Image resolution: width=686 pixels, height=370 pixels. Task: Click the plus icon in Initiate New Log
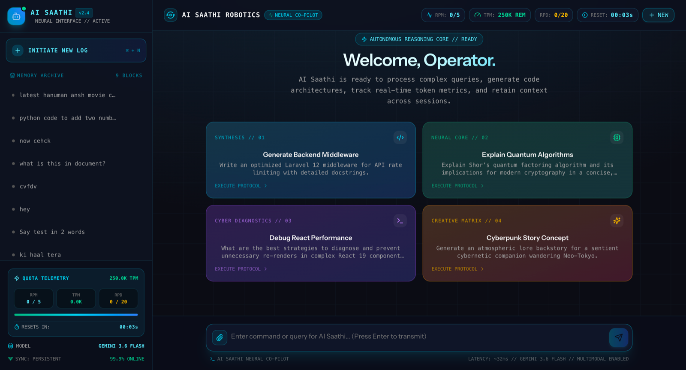click(18, 51)
